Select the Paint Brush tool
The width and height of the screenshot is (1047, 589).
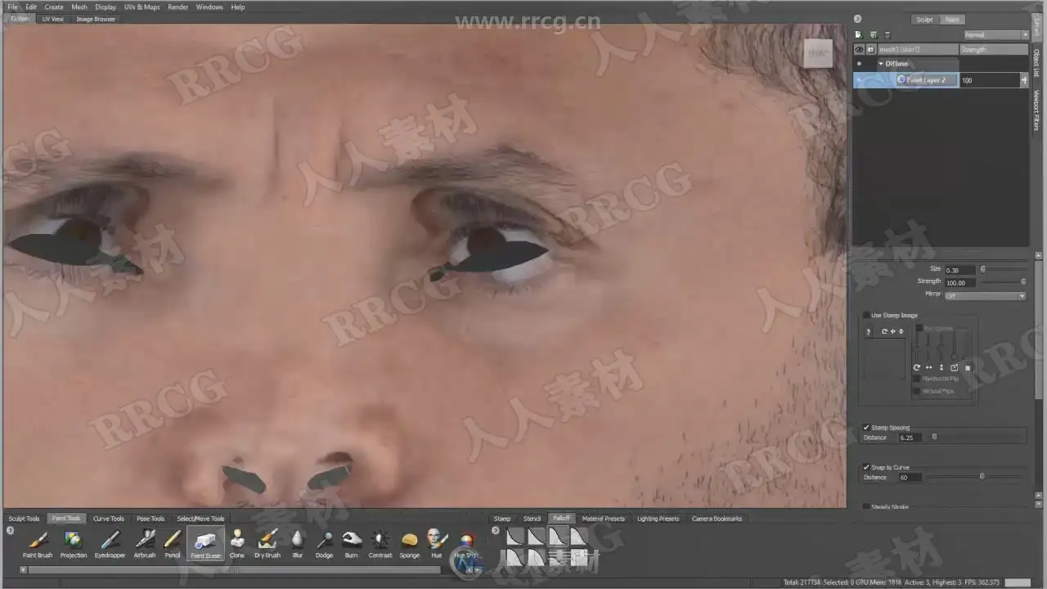click(x=38, y=543)
